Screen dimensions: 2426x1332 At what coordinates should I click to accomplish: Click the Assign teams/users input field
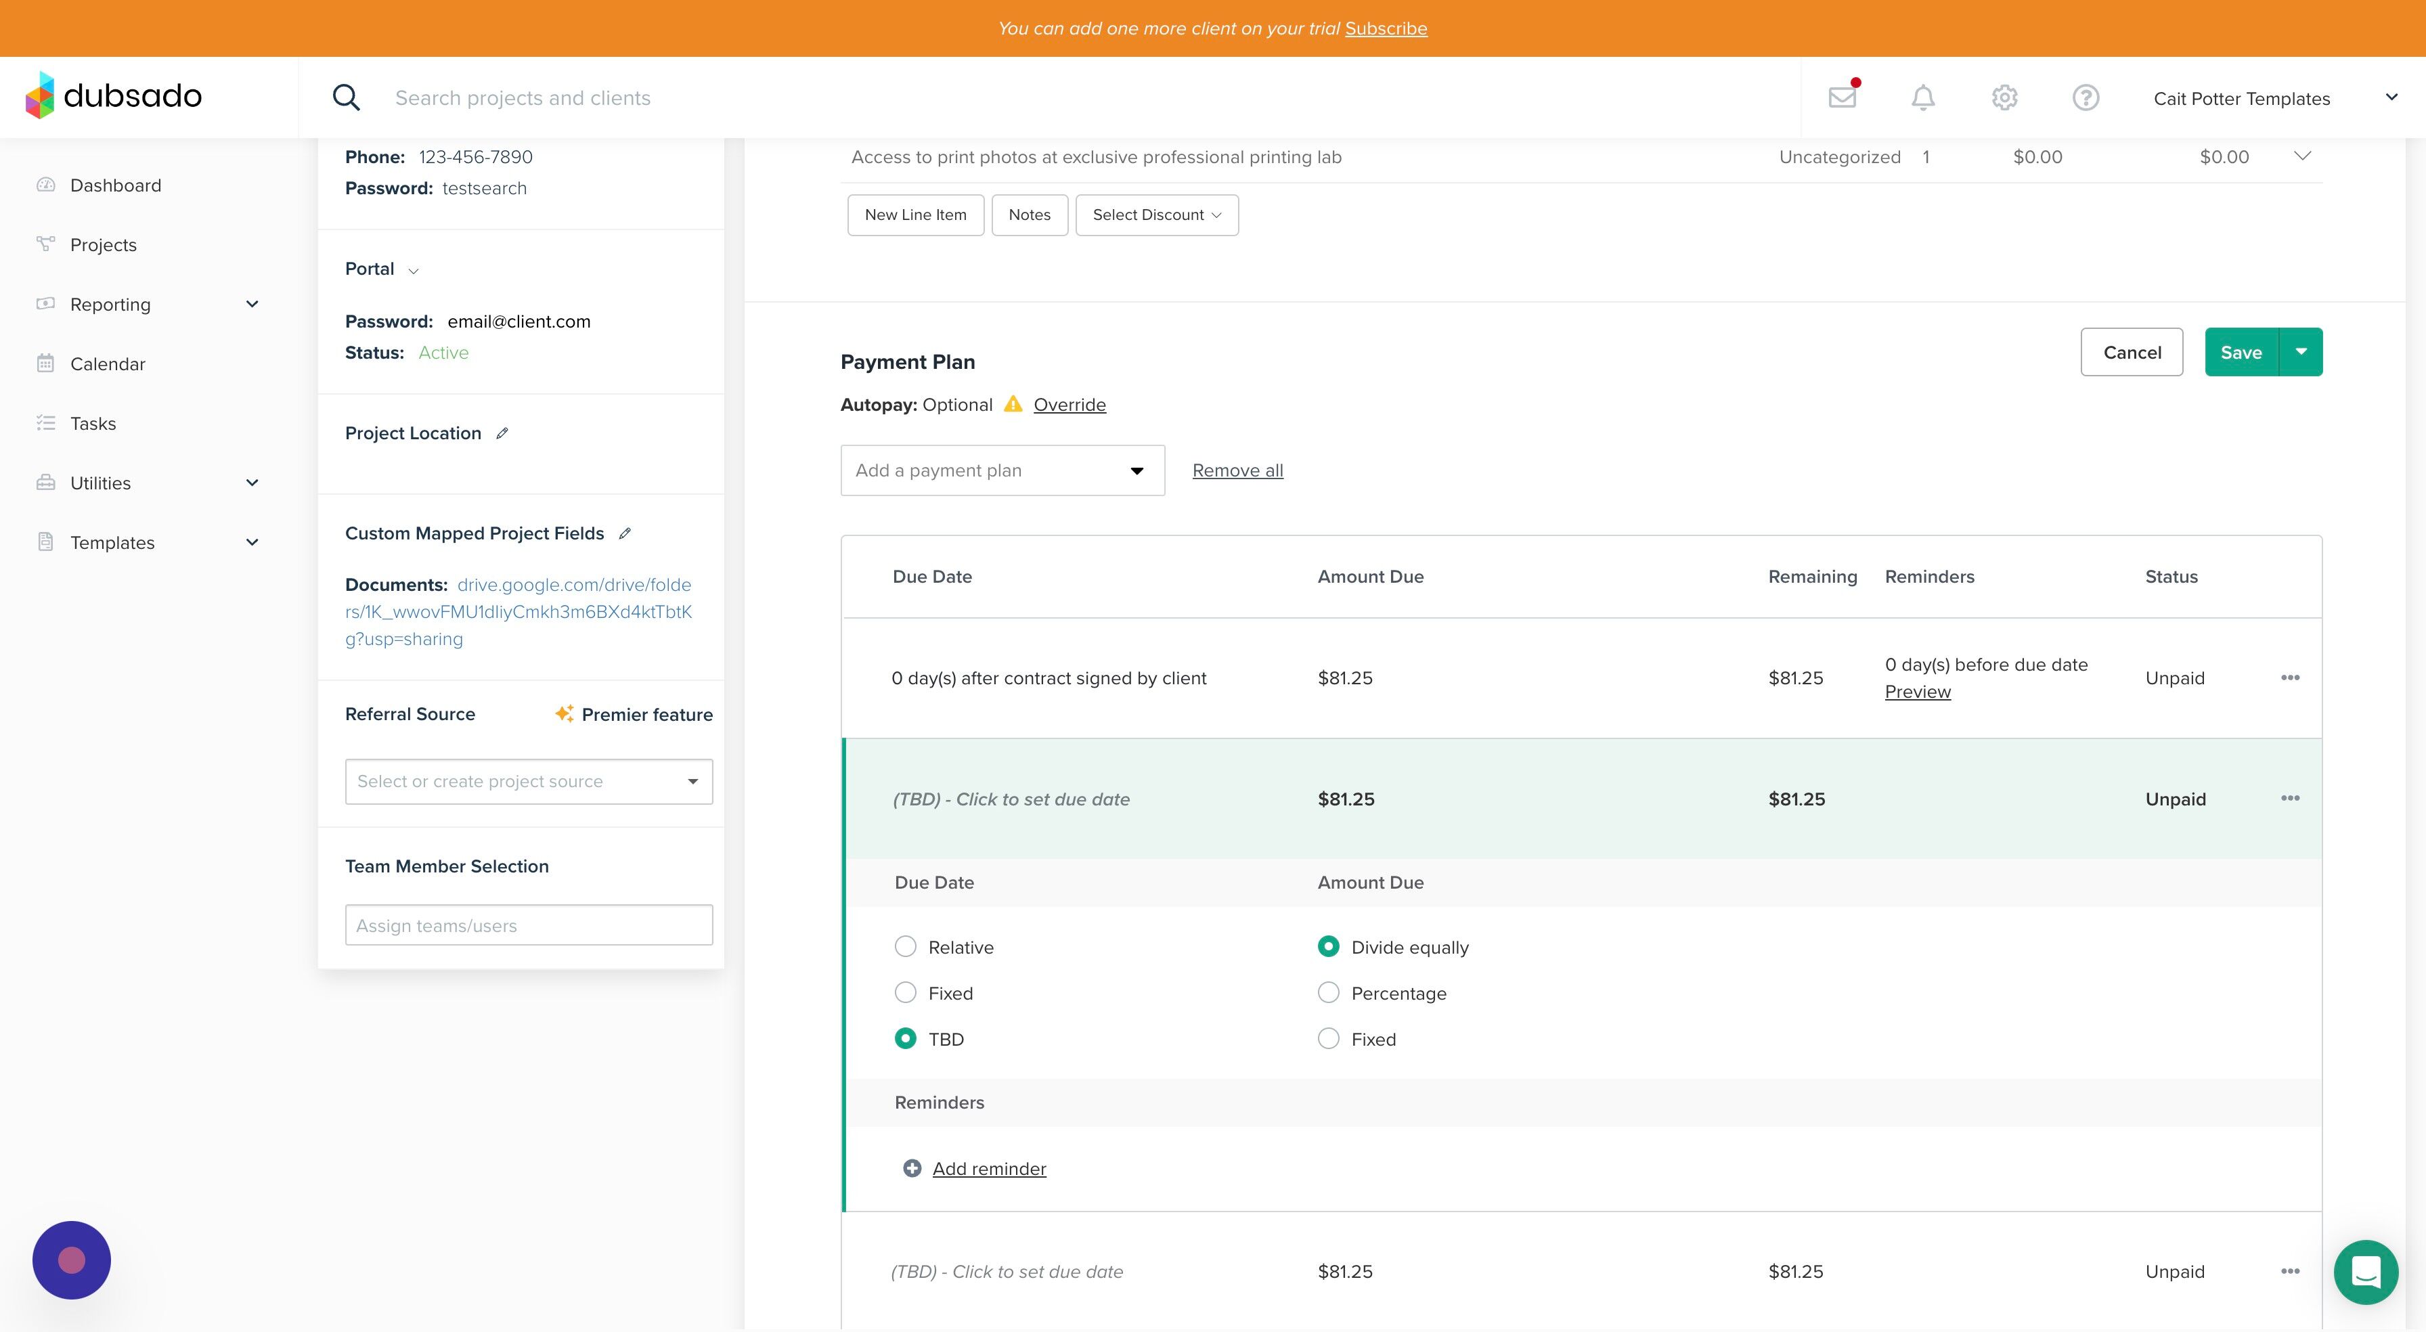click(529, 925)
